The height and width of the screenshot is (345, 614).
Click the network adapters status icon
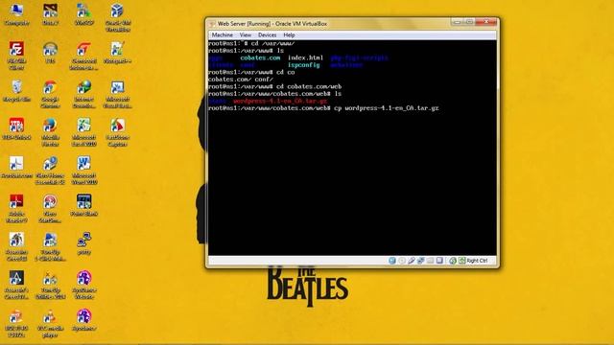tap(420, 261)
